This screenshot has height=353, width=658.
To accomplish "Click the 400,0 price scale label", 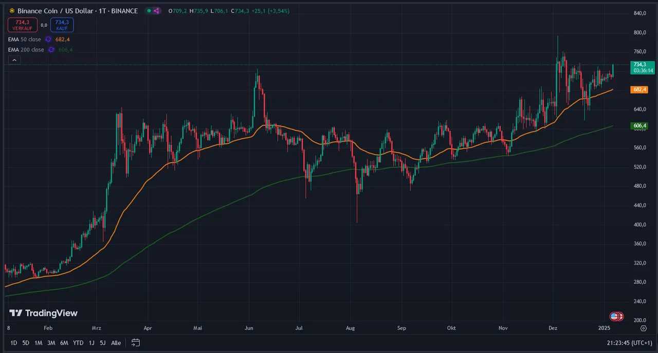I will [x=639, y=225].
